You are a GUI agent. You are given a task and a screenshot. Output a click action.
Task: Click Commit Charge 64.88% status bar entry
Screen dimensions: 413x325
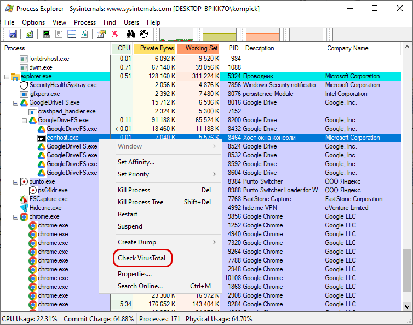point(99,319)
